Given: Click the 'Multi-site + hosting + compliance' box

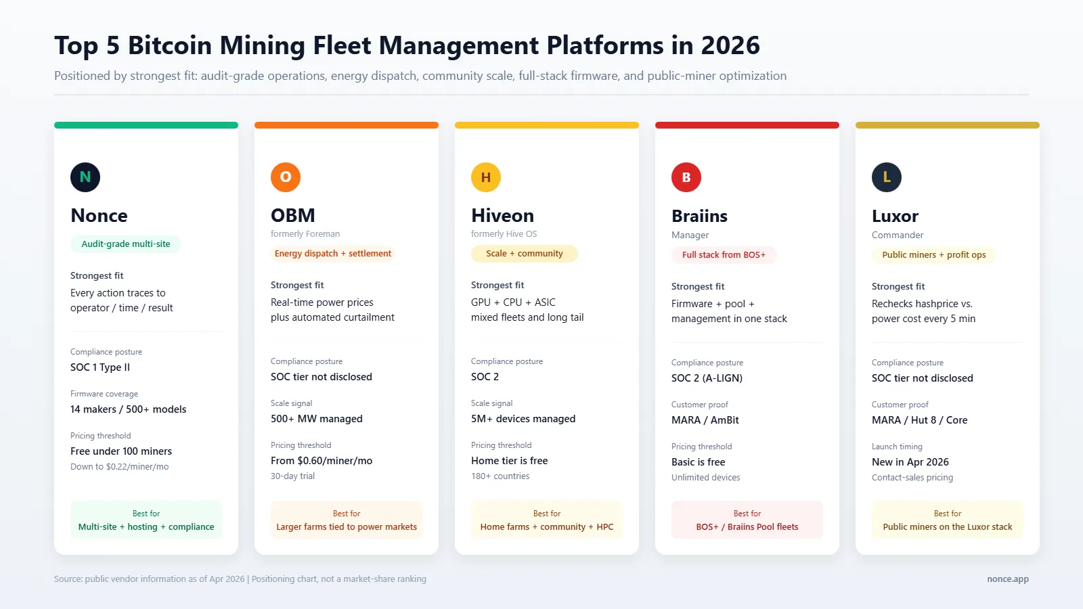Looking at the screenshot, I should (146, 520).
